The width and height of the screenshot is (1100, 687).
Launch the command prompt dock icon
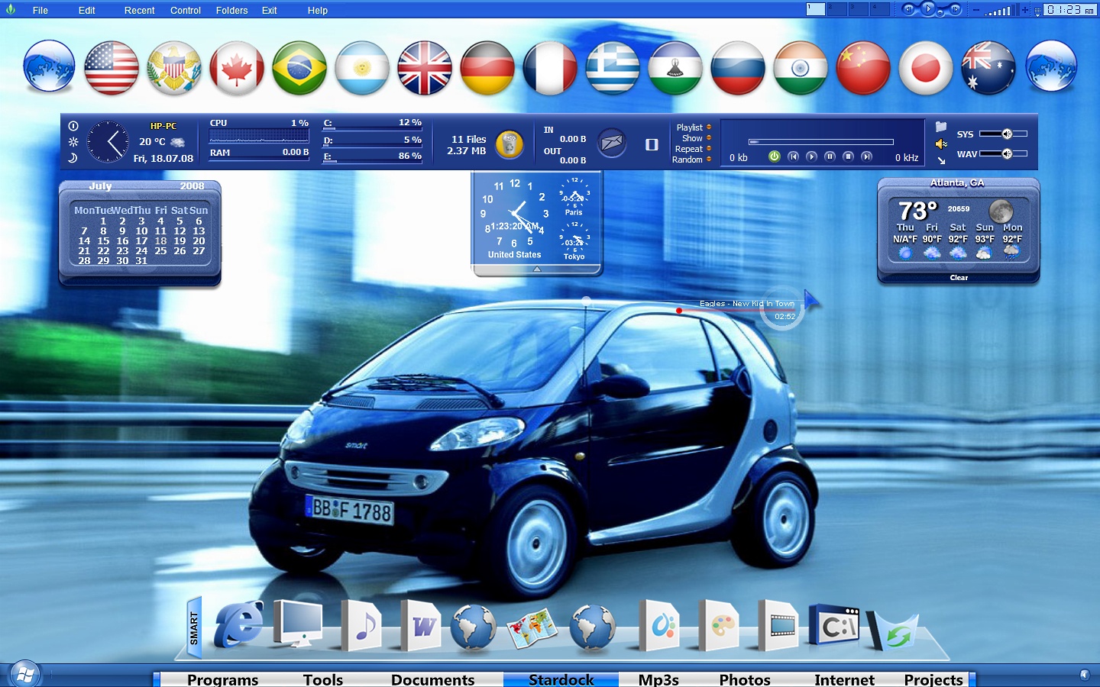pyautogui.click(x=836, y=626)
